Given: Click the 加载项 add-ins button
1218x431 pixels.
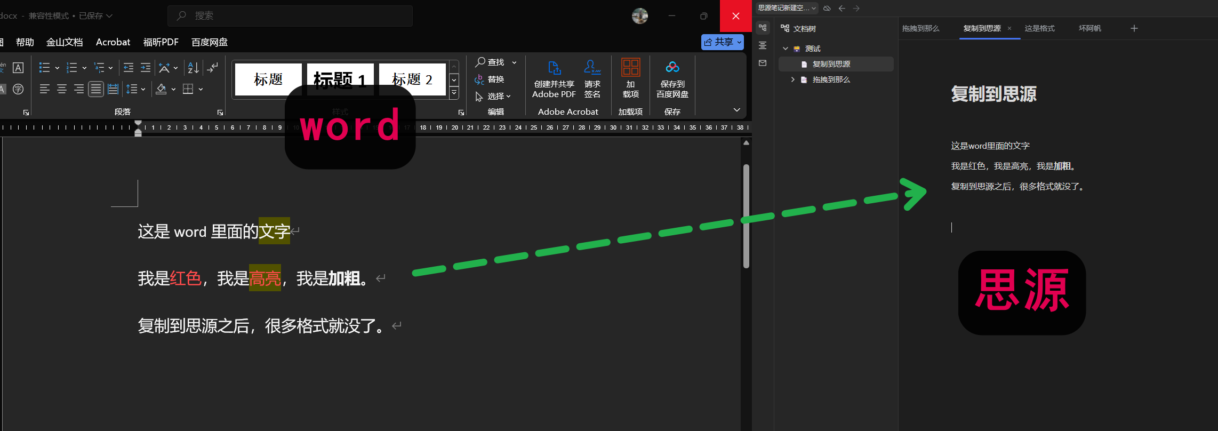Looking at the screenshot, I should coord(631,79).
